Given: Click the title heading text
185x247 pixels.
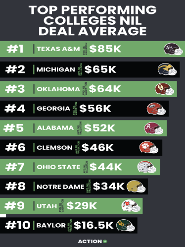Looking at the screenshot, I should point(92,20).
